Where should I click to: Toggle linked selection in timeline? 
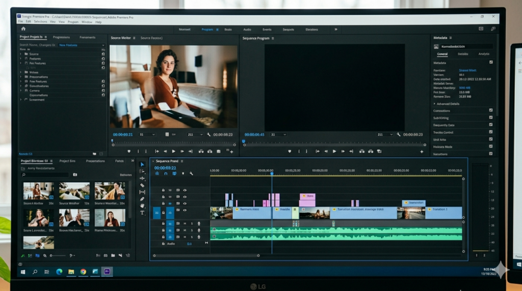174,173
